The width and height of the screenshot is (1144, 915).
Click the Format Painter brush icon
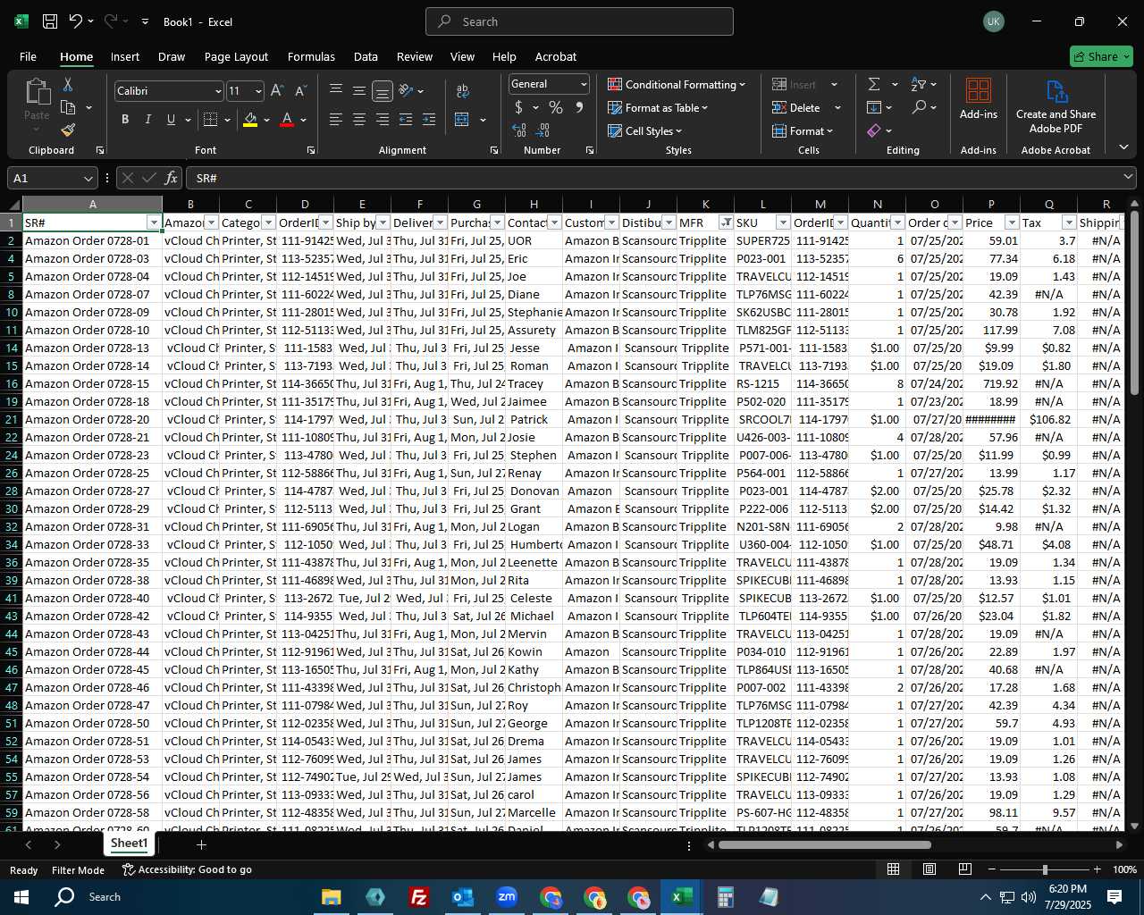68,130
